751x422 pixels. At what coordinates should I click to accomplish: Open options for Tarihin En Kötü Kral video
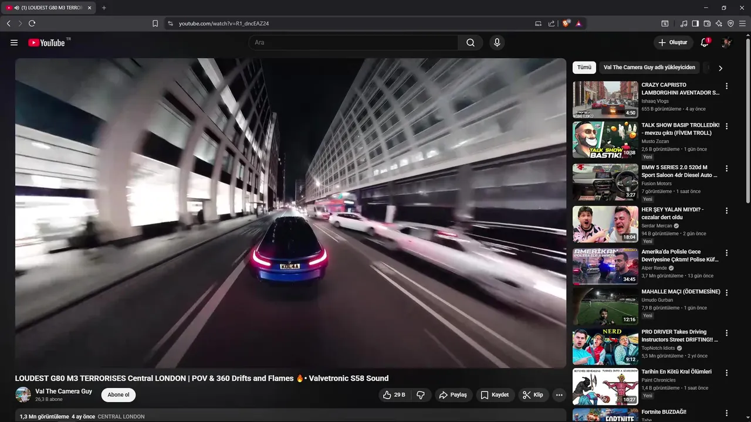tap(726, 373)
